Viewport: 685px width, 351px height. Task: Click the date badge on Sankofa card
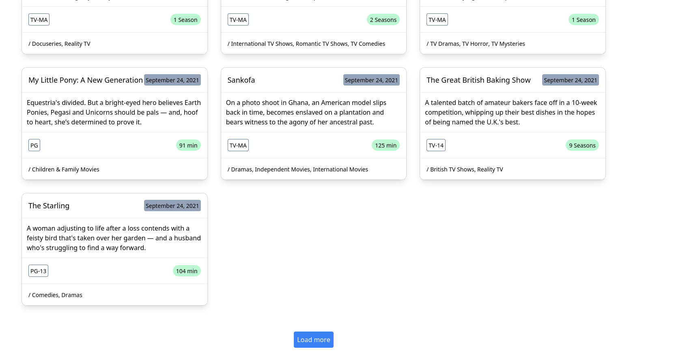click(371, 80)
